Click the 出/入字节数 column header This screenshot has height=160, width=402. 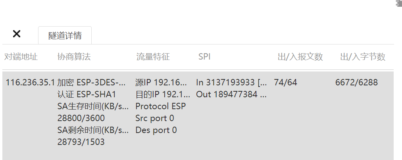363,57
